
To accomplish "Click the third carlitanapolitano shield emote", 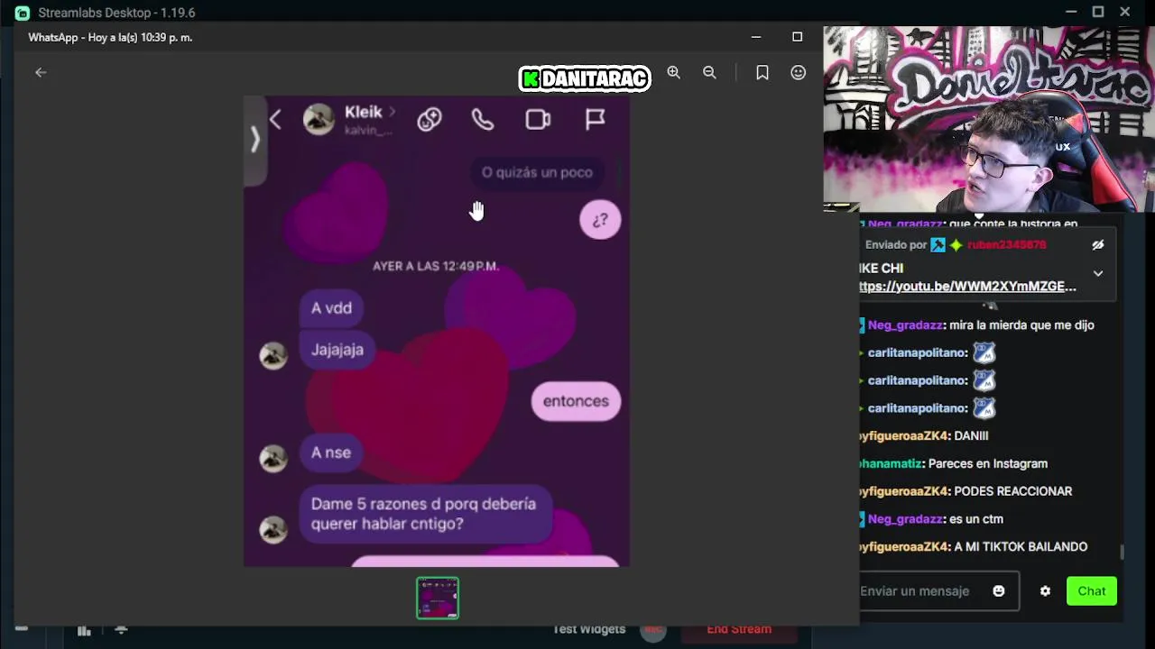I will click(x=984, y=408).
